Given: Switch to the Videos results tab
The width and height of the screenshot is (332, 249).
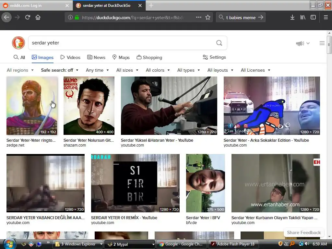Looking at the screenshot, I should (70, 57).
